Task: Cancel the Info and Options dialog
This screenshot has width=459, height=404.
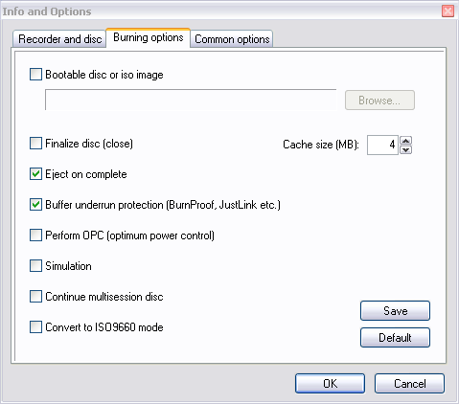Action: [x=409, y=383]
